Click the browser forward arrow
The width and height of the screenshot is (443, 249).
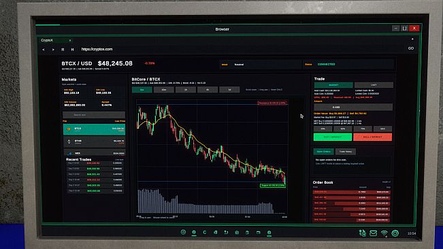coord(53,50)
